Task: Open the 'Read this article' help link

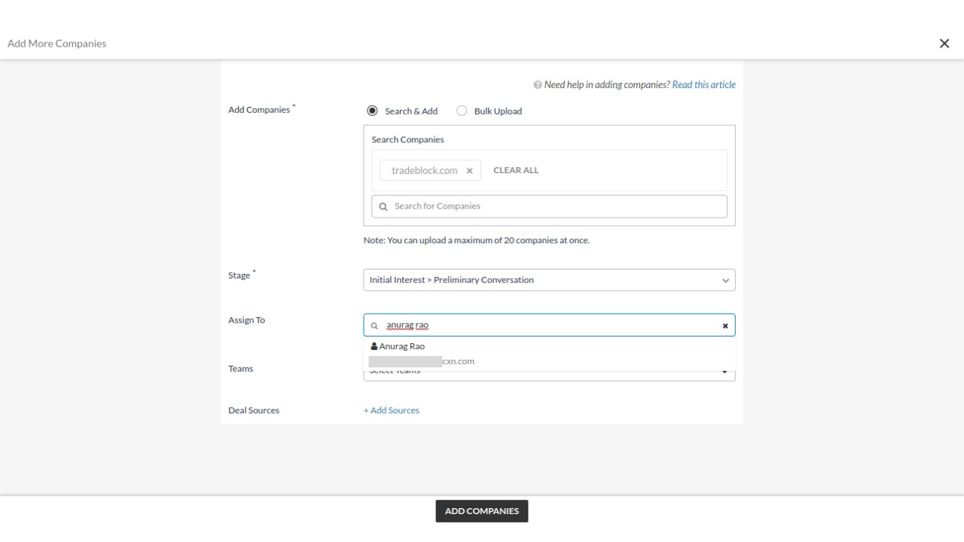Action: point(703,85)
